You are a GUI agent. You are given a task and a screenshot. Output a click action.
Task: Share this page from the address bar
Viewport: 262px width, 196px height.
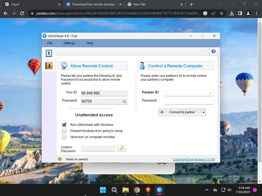213,13
